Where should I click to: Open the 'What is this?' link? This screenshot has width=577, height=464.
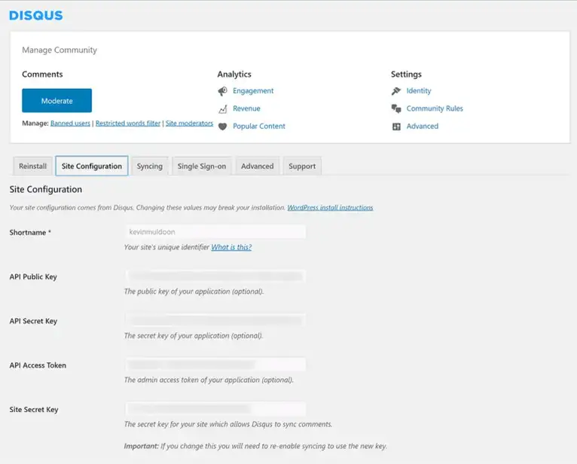pos(231,247)
